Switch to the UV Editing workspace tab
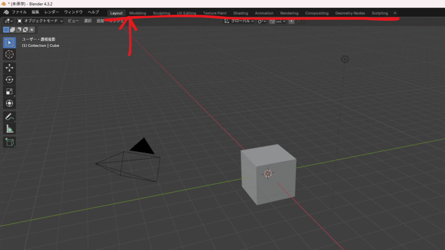This screenshot has width=445, height=250. (x=186, y=13)
